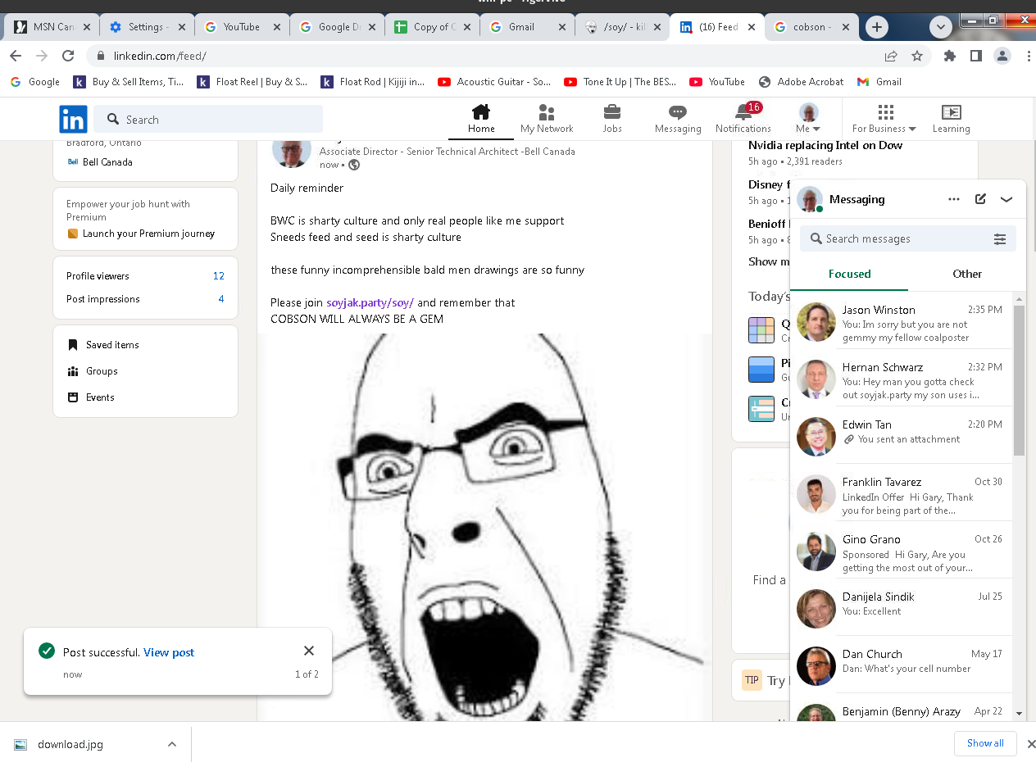Switch to the Focused messages tab
The height and width of the screenshot is (767, 1036).
point(850,274)
